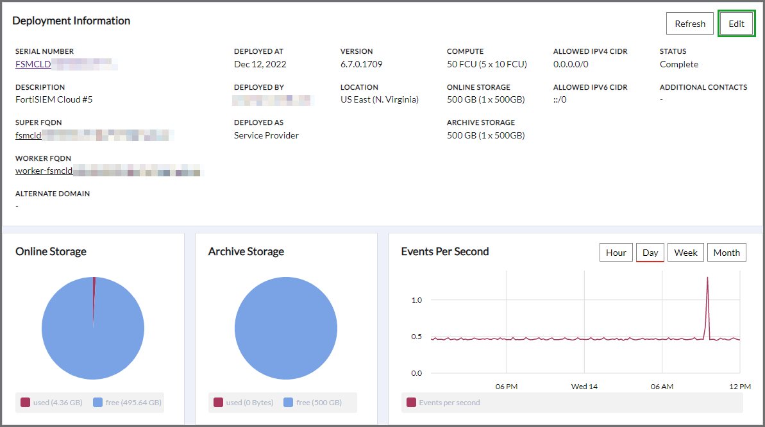Click the red used slice of Online Storage pie
The image size is (765, 427).
[94, 285]
